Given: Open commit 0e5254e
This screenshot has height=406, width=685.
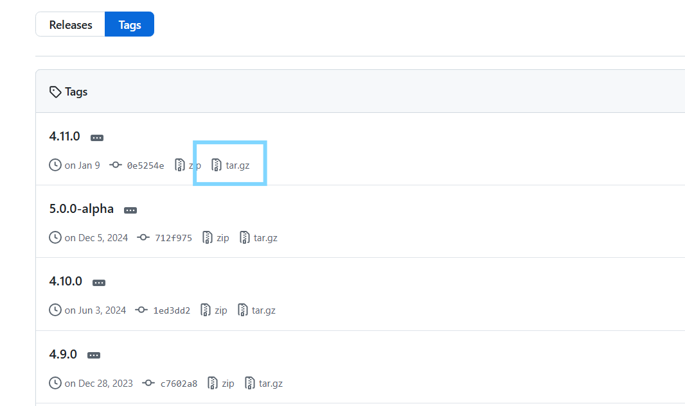Looking at the screenshot, I should click(145, 165).
